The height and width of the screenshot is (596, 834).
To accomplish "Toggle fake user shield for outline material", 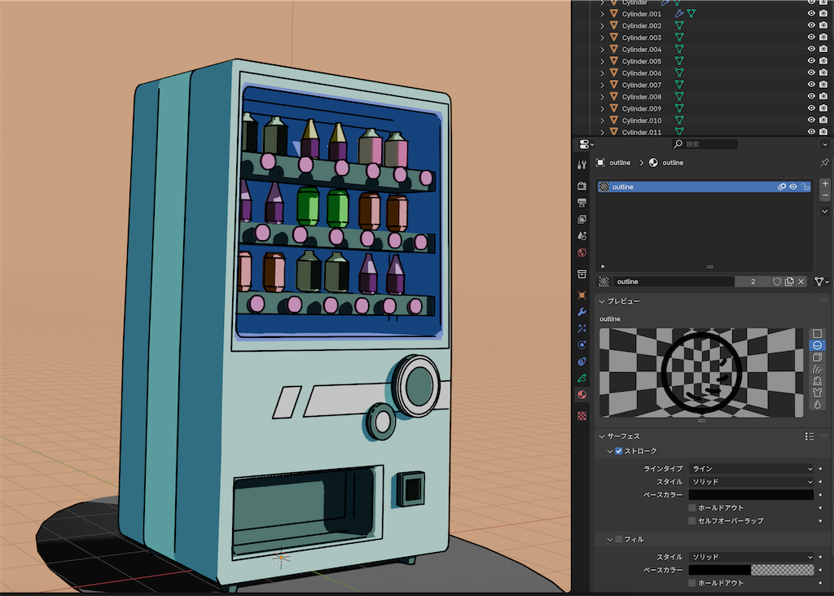I will click(777, 282).
